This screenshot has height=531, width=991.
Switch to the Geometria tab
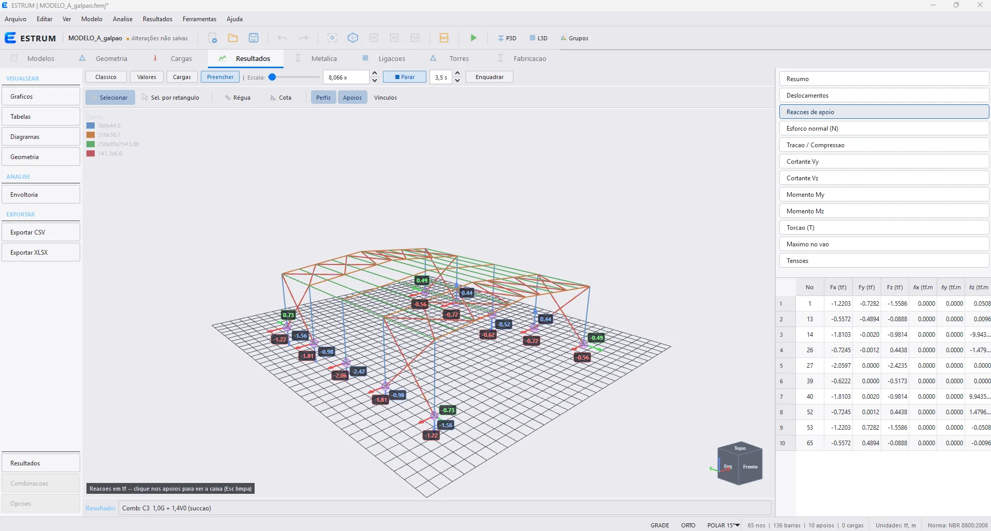point(103,58)
